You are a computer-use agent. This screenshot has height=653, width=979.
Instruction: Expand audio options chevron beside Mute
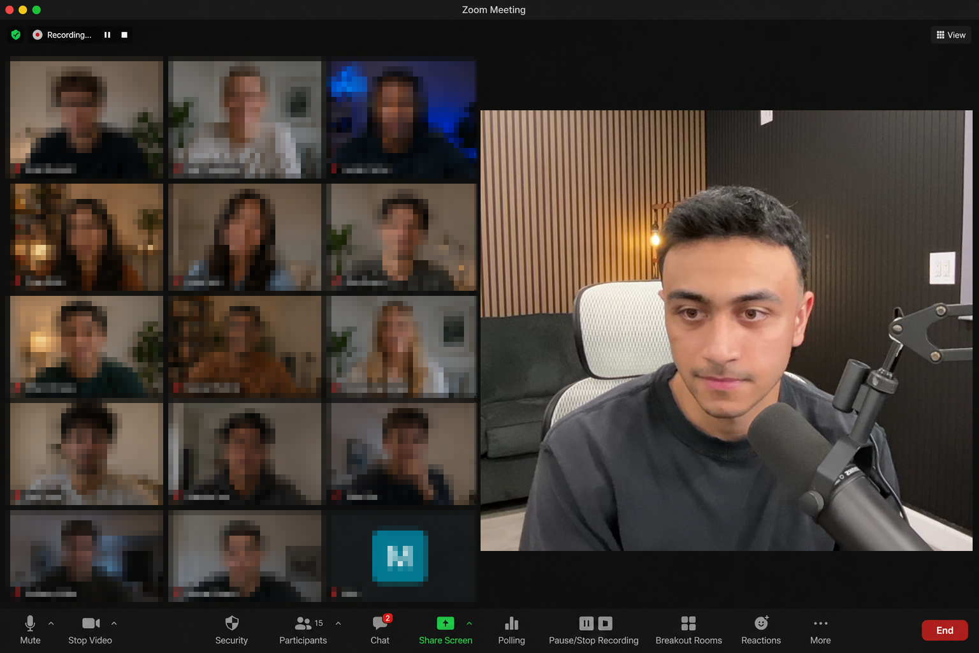51,623
